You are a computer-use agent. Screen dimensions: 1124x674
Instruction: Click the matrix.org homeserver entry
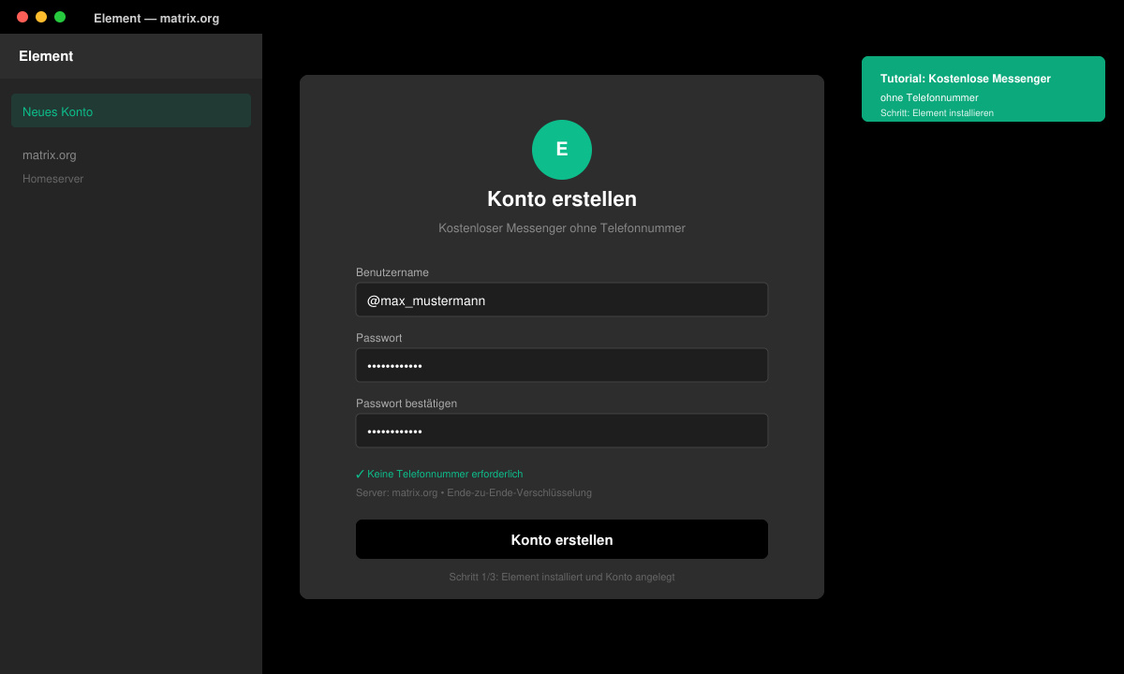[50, 155]
